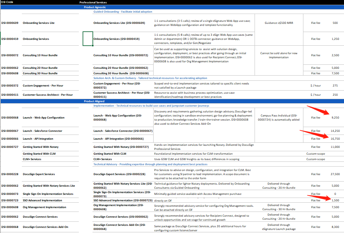The height and width of the screenshot is (233, 344).
Task: Click 'Flat fee' in the Onboarding Services Lite row
Action: (315, 23)
